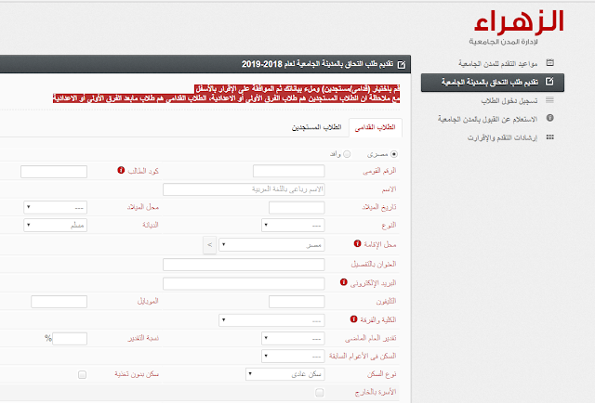The width and height of the screenshot is (595, 403).
Task: Select the وافد radio button
Action: pyautogui.click(x=347, y=154)
